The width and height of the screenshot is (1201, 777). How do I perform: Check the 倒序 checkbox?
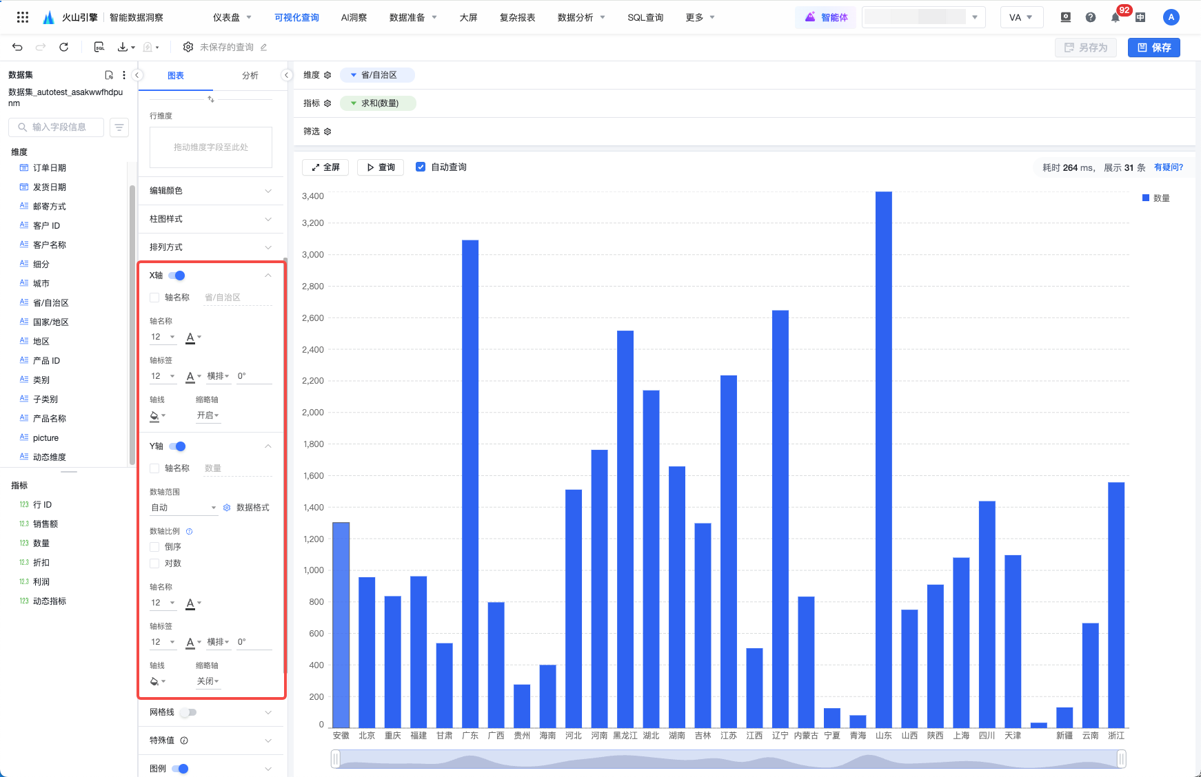pos(154,547)
